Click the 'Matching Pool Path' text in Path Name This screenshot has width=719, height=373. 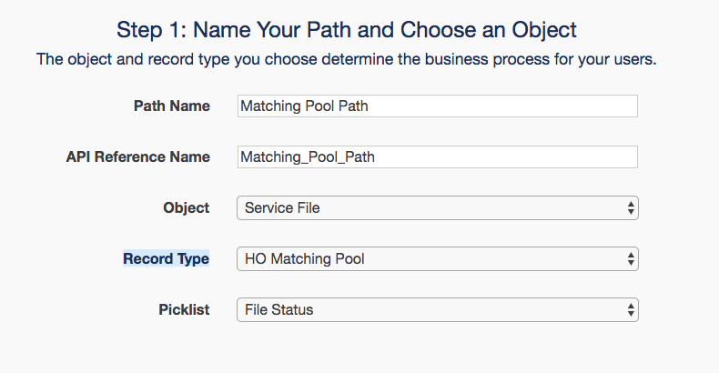click(304, 106)
